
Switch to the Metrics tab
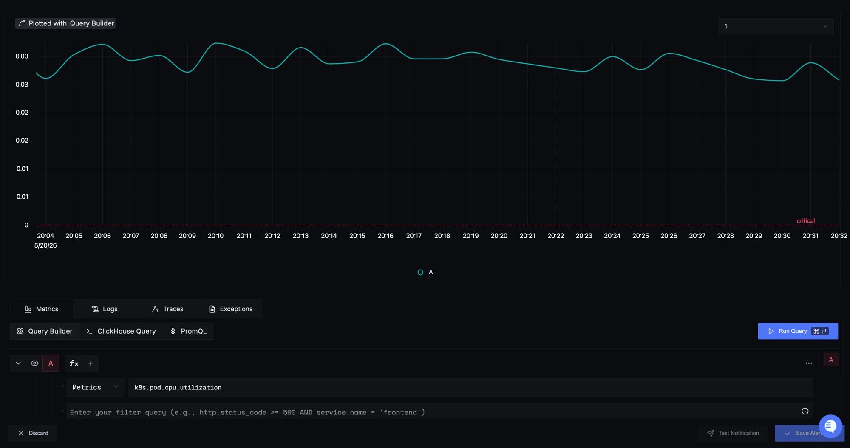click(41, 309)
